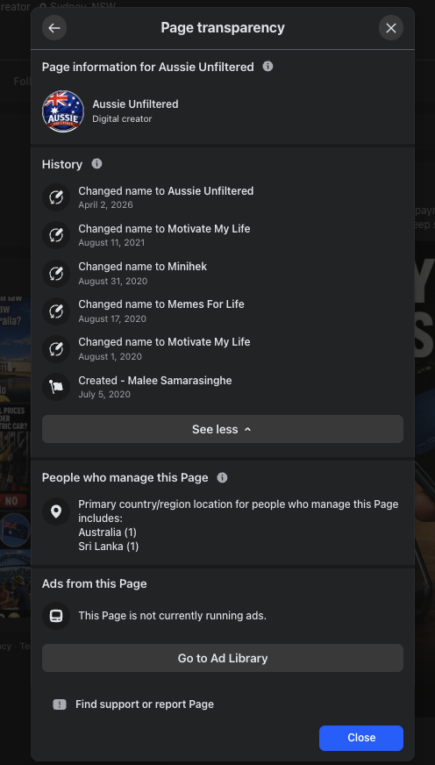The width and height of the screenshot is (435, 765).
Task: Click info icon next to History
Action: (x=96, y=164)
